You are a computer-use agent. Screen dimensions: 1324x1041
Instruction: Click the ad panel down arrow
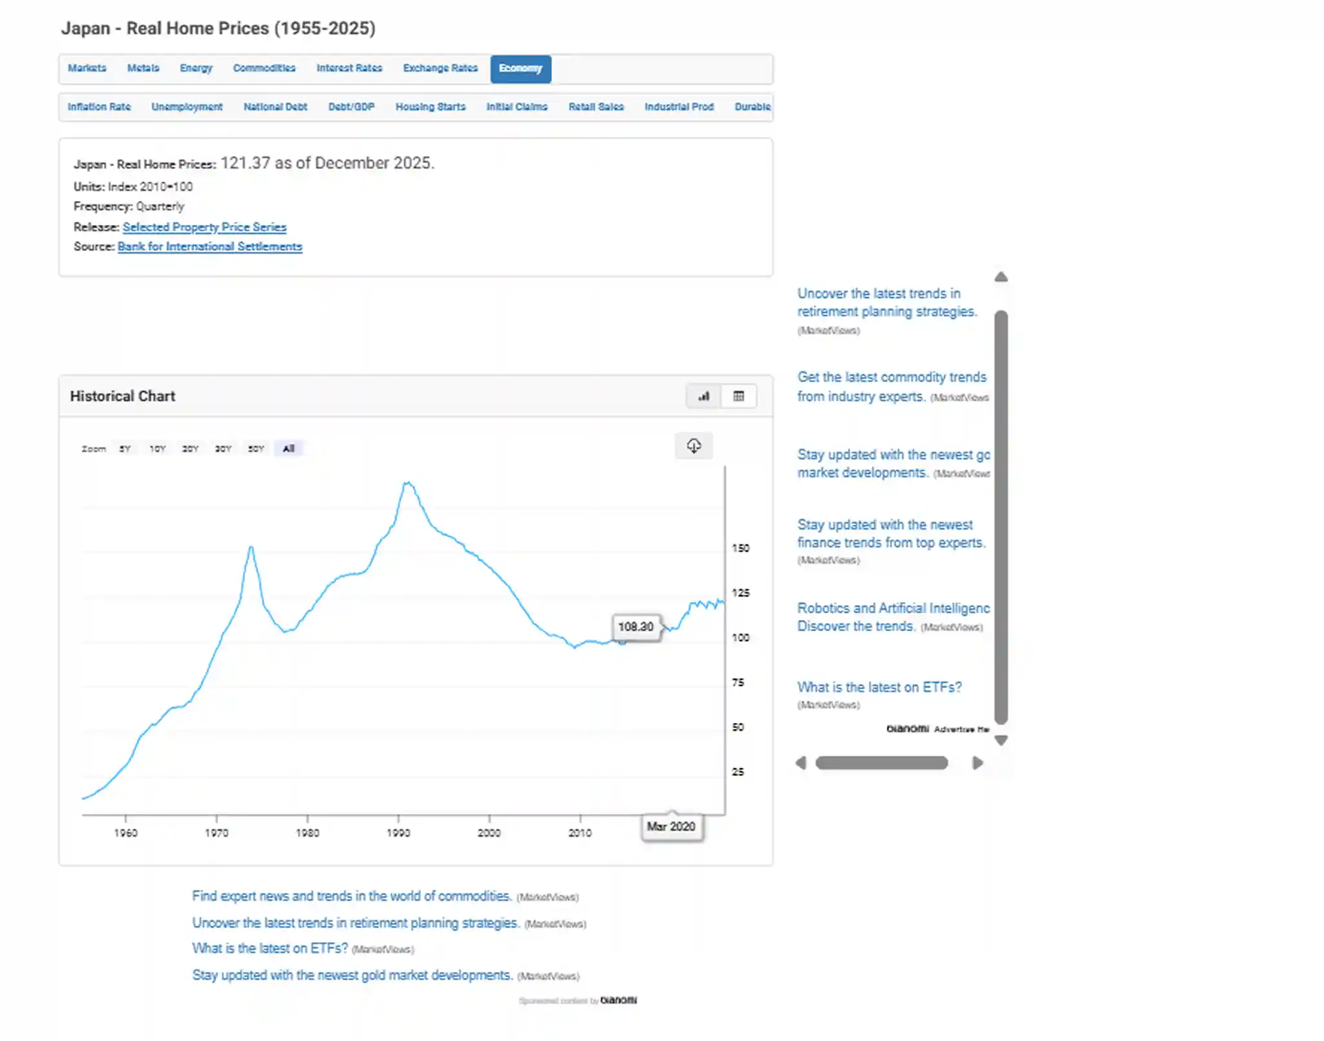coord(1001,740)
